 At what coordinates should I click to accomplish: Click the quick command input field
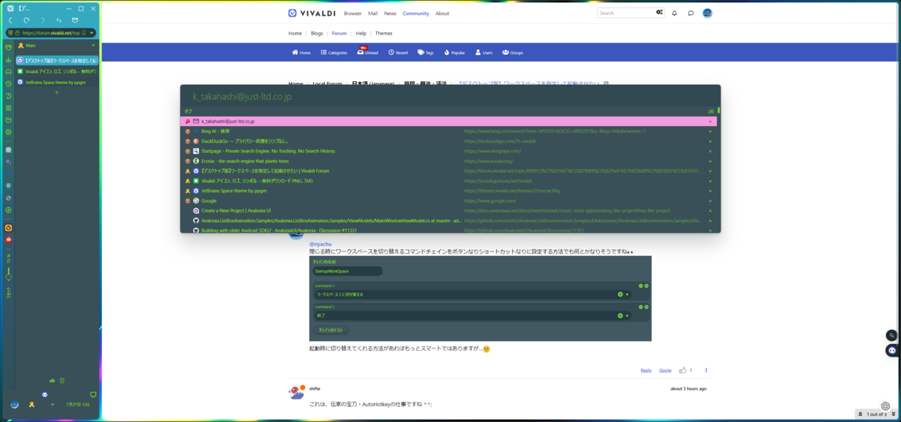[450, 97]
